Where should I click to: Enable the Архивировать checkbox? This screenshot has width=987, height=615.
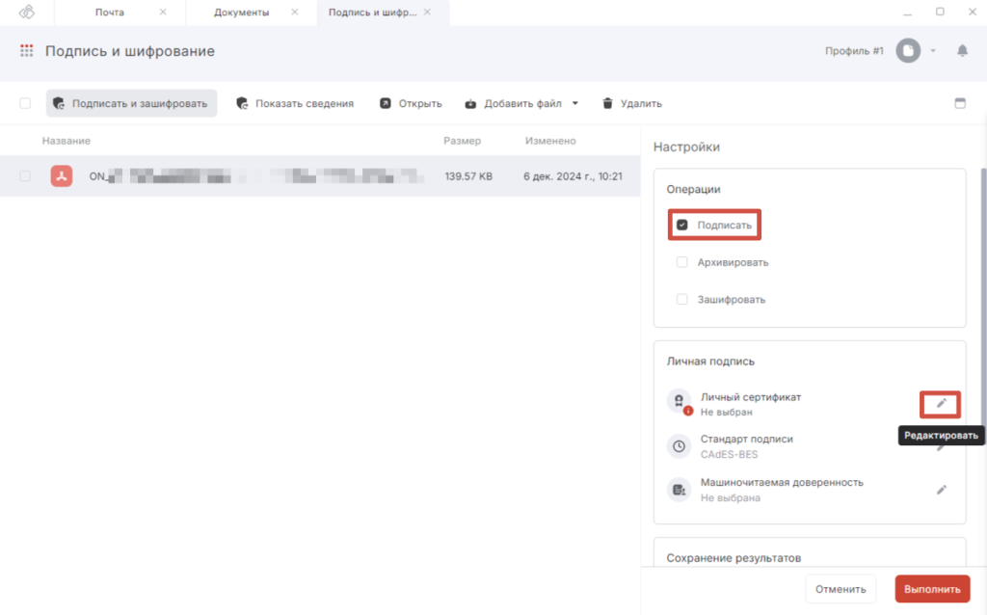point(682,262)
